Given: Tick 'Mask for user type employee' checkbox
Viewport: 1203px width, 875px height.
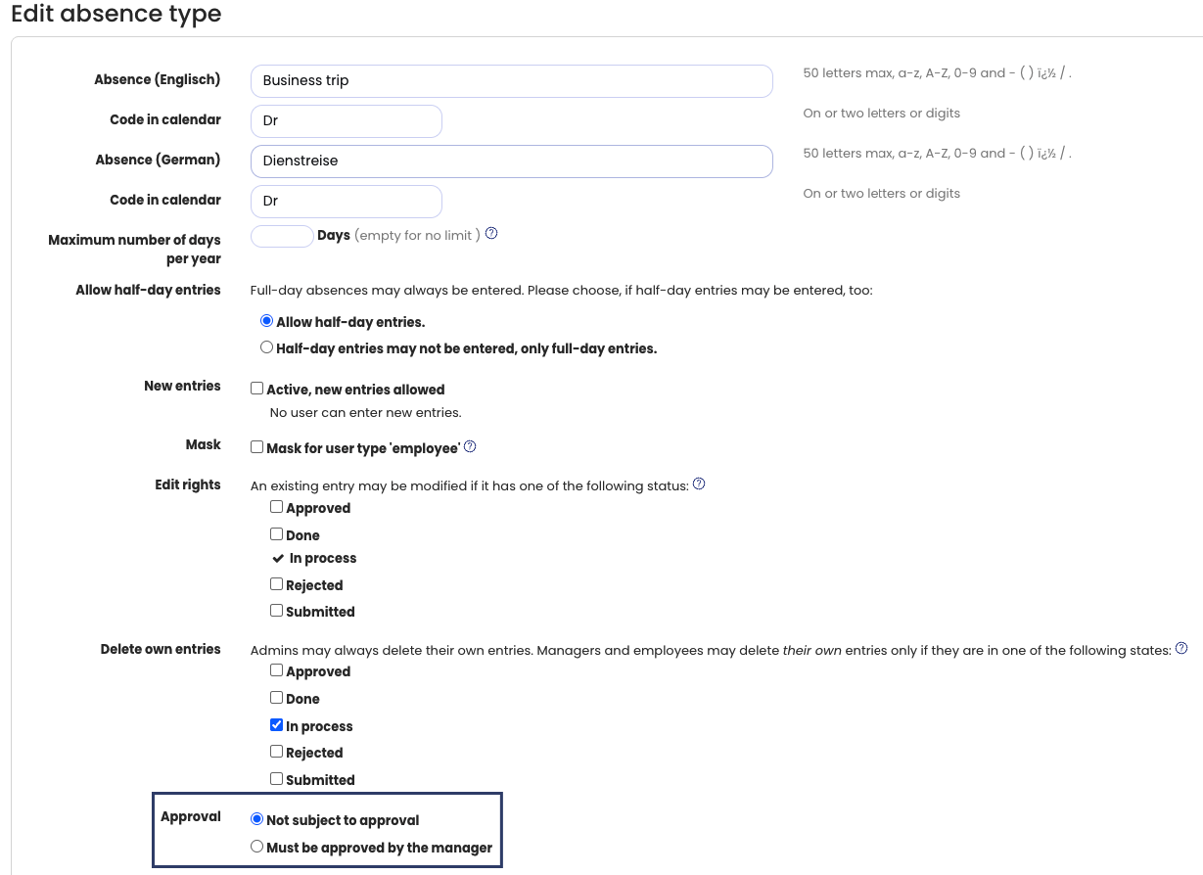Looking at the screenshot, I should click(257, 447).
